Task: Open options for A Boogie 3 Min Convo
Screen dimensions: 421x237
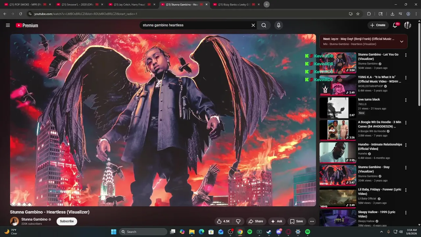Action: coord(406,123)
